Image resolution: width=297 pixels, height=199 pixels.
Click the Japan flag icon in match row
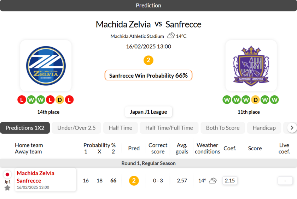point(7,174)
